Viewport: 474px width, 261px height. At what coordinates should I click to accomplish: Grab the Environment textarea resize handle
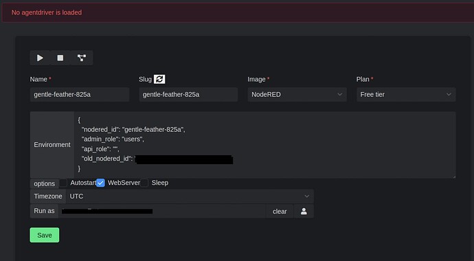(453, 176)
